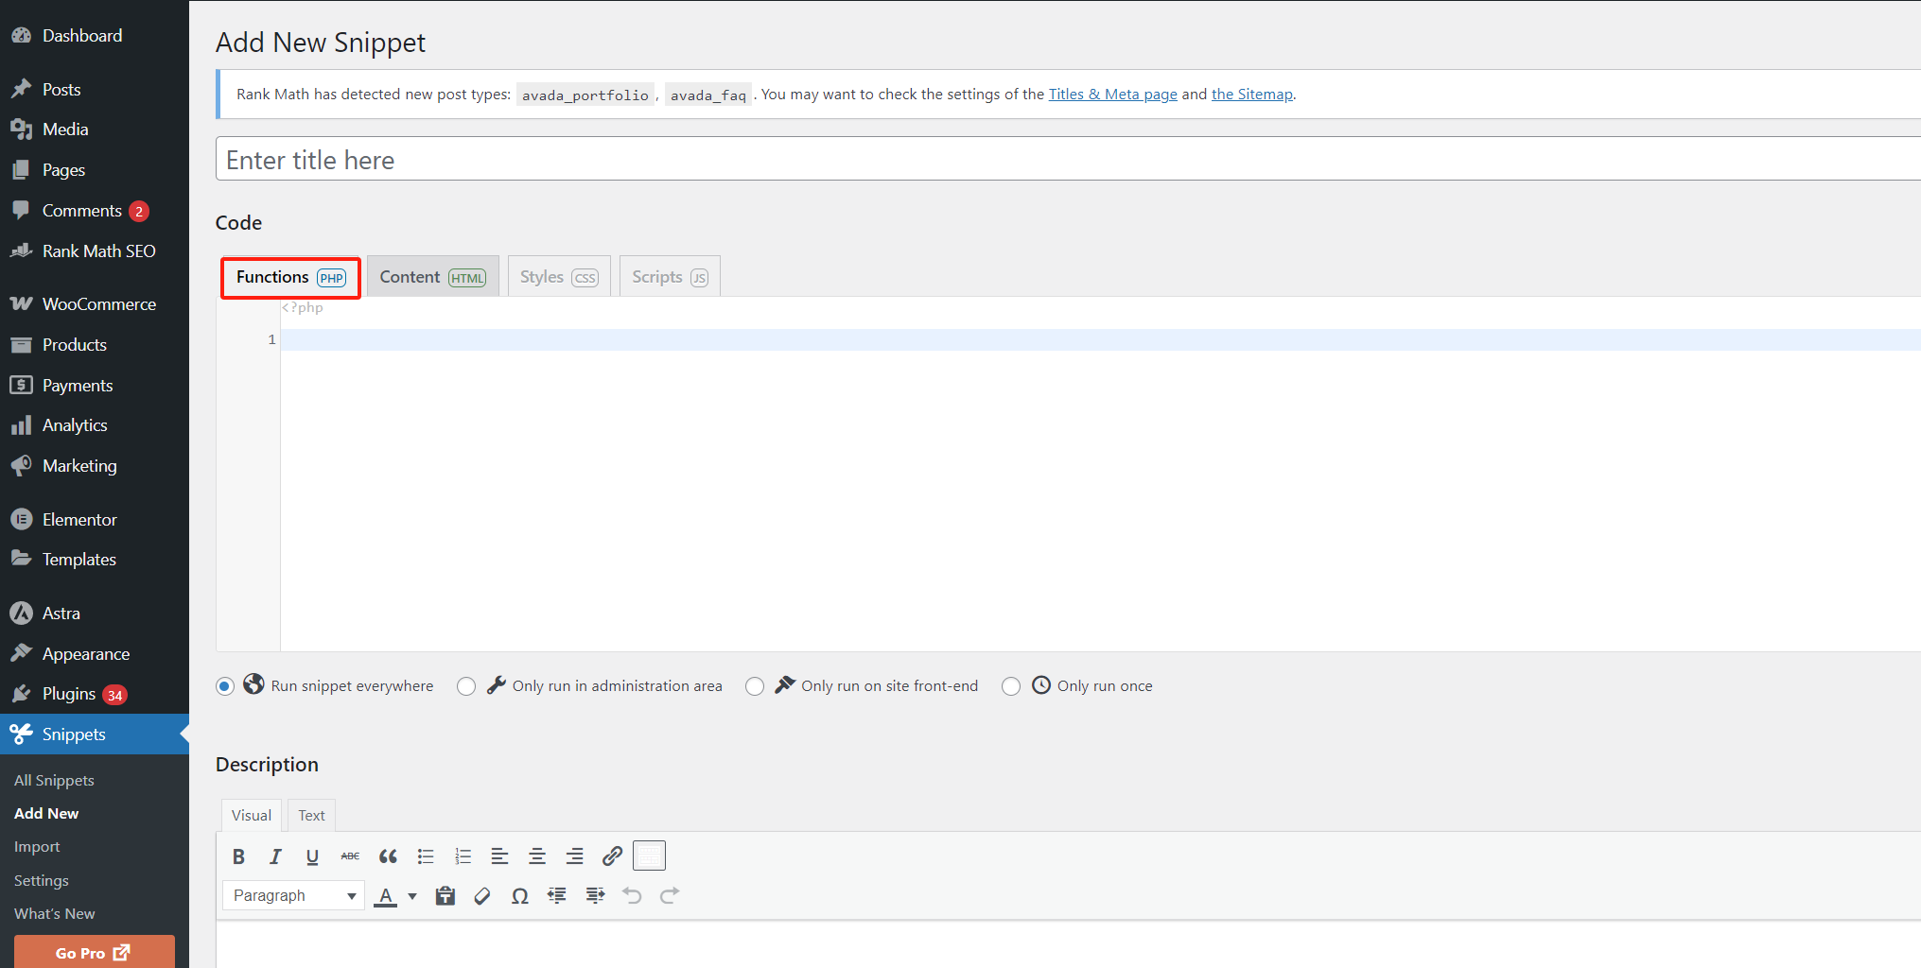Switch to the Content HTML tab

tap(432, 276)
